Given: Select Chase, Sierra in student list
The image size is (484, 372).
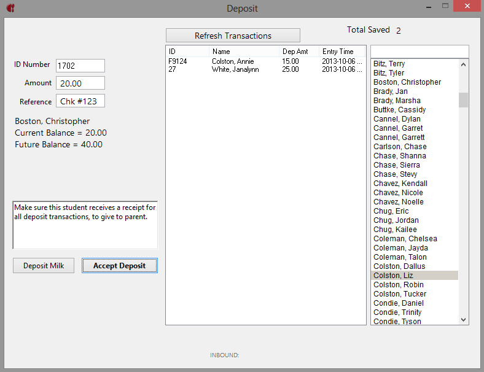Looking at the screenshot, I should (414, 165).
